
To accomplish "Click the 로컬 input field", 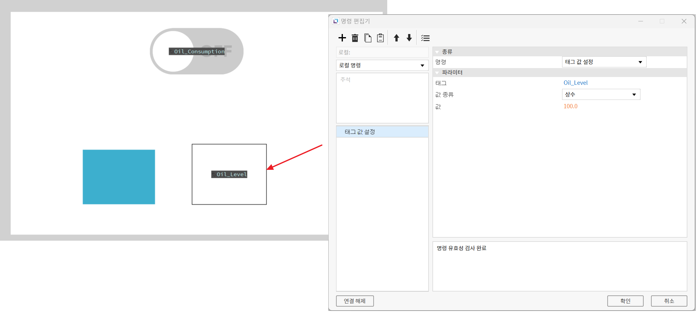I will click(382, 52).
